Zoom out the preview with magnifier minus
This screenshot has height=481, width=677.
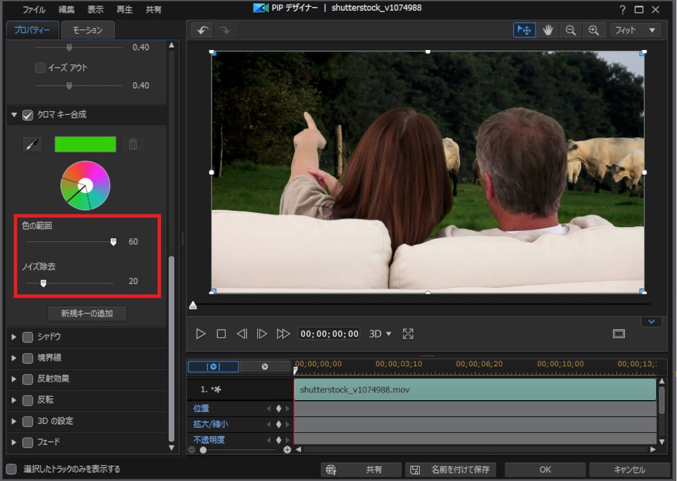point(571,30)
